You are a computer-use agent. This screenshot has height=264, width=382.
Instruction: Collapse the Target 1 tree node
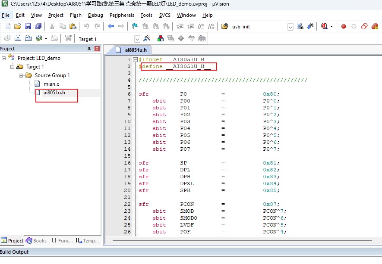tap(13, 67)
